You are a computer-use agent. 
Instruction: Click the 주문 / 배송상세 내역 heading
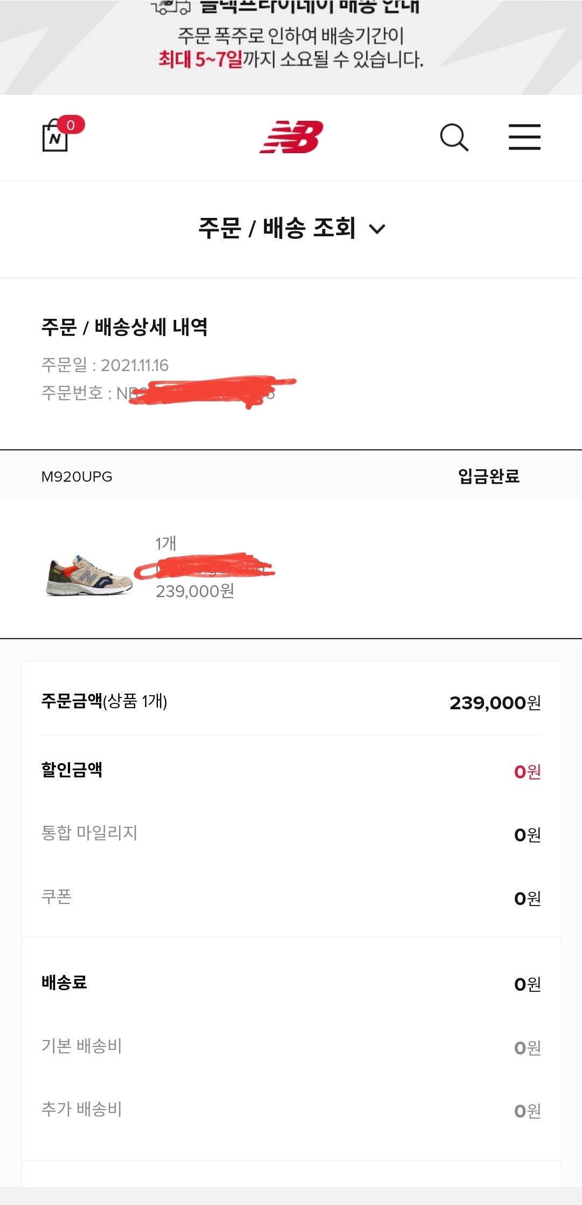pos(124,327)
